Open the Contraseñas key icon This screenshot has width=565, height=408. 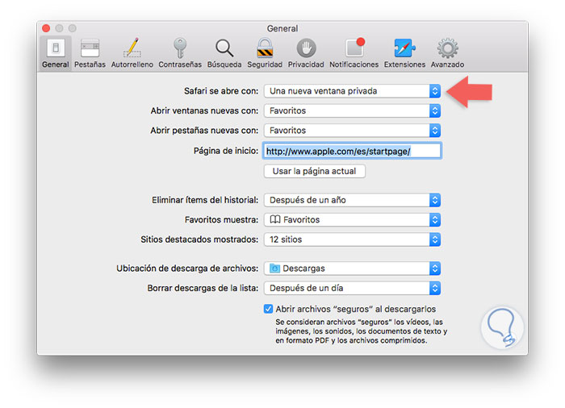[180, 48]
